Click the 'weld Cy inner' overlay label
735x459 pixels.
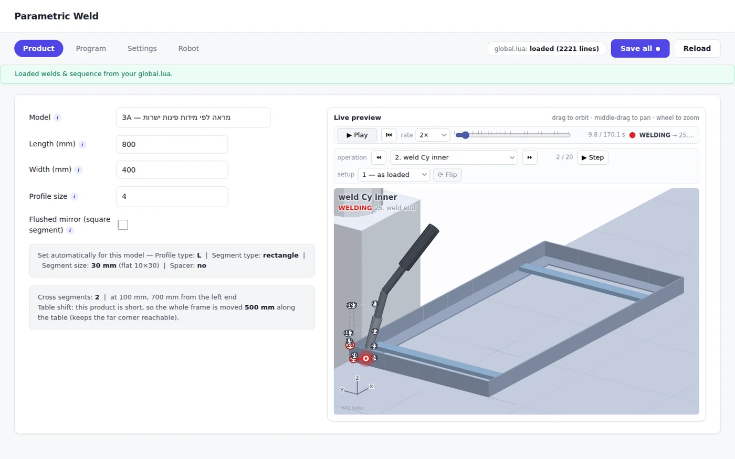(x=367, y=197)
